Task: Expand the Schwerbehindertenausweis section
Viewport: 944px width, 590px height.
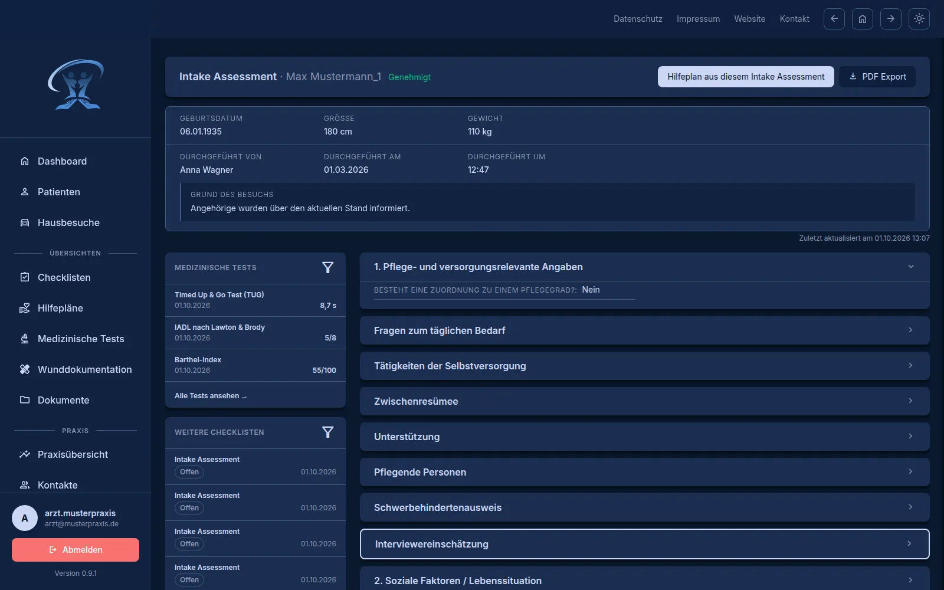Action: click(x=645, y=507)
